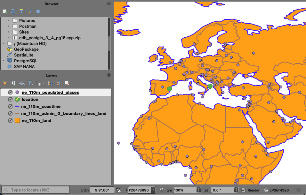Click the Add Selected Layers icon in Browser toolbar

click(x=5, y=11)
